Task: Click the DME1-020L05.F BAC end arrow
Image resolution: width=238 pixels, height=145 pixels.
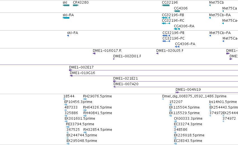Action: [157, 53]
